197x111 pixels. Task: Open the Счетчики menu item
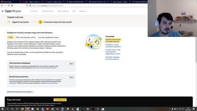pyautogui.click(x=34, y=11)
